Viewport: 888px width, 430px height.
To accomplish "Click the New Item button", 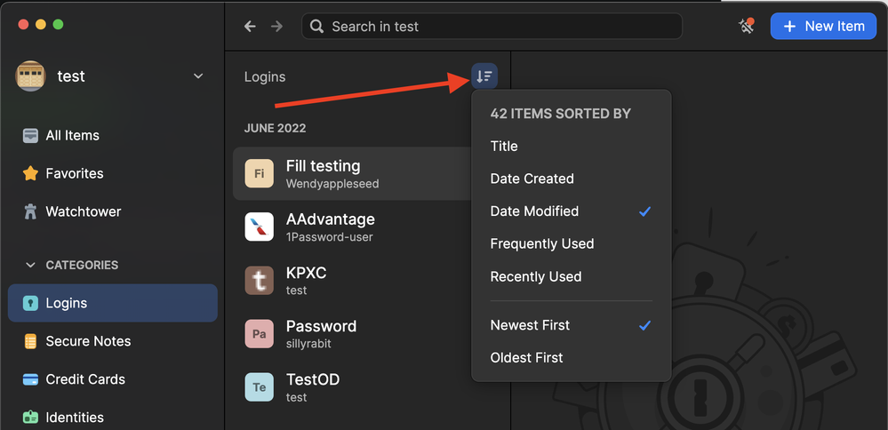I will click(823, 27).
